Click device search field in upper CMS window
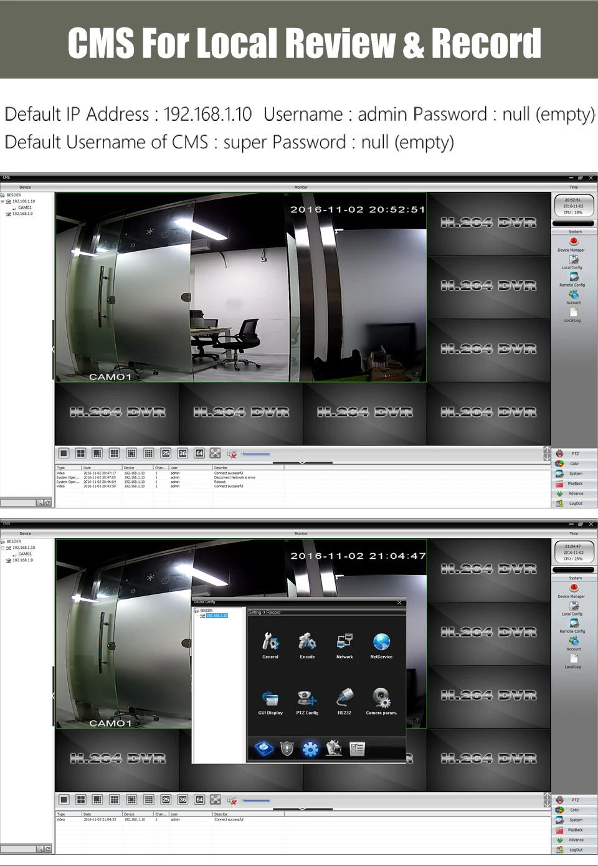Viewport: 598px width, 866px height. pos(19,502)
